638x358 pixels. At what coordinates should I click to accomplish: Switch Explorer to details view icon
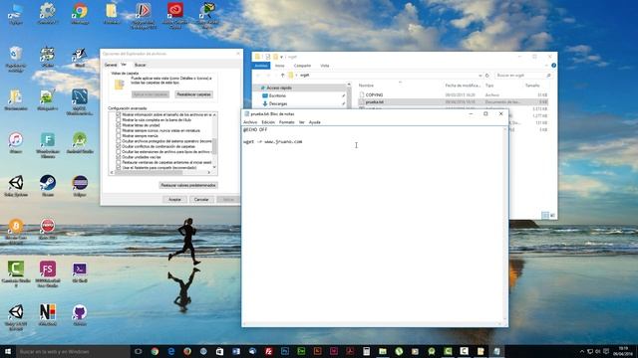pos(545,215)
